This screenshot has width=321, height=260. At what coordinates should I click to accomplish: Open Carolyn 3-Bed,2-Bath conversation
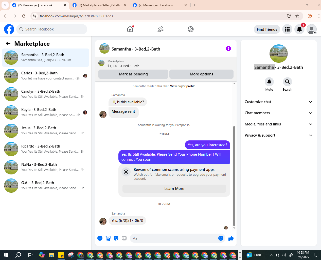(46, 94)
